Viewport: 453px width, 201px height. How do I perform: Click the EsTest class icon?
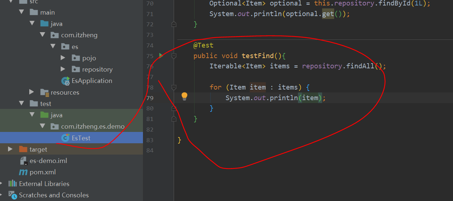(65, 138)
